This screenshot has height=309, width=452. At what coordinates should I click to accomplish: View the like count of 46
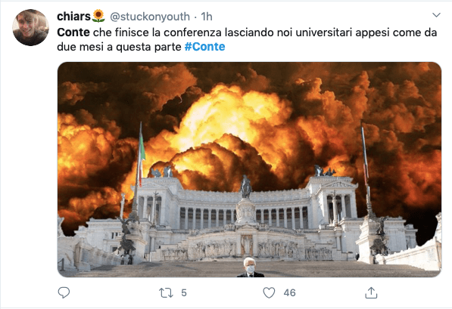coord(290,293)
